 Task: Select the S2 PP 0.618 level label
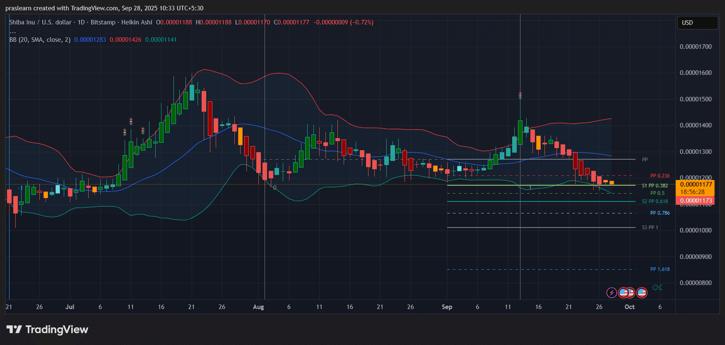(x=655, y=201)
